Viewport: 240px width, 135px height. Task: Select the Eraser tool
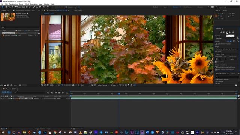tap(40, 7)
